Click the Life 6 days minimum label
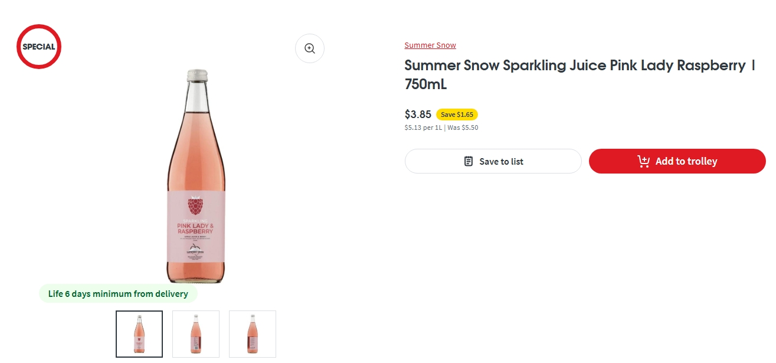 point(118,293)
